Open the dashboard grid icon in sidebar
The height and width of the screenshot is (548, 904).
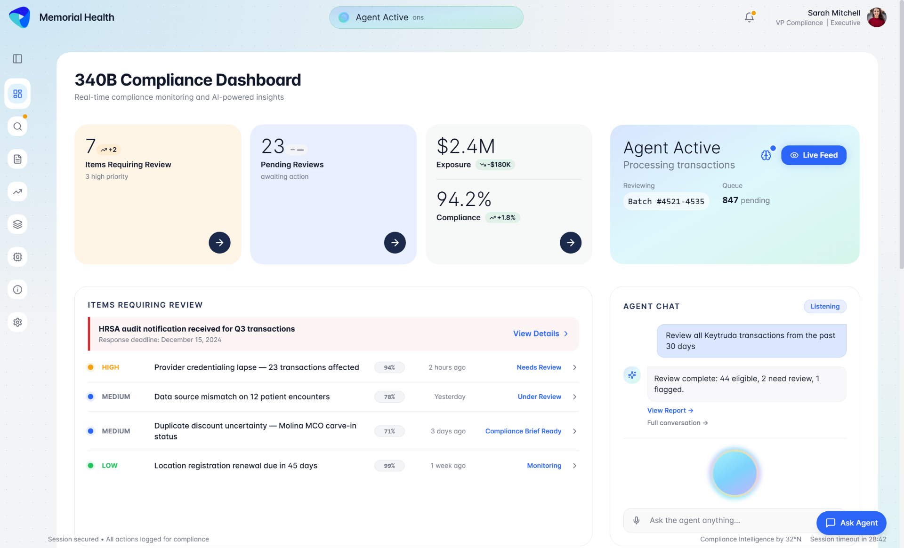[17, 94]
